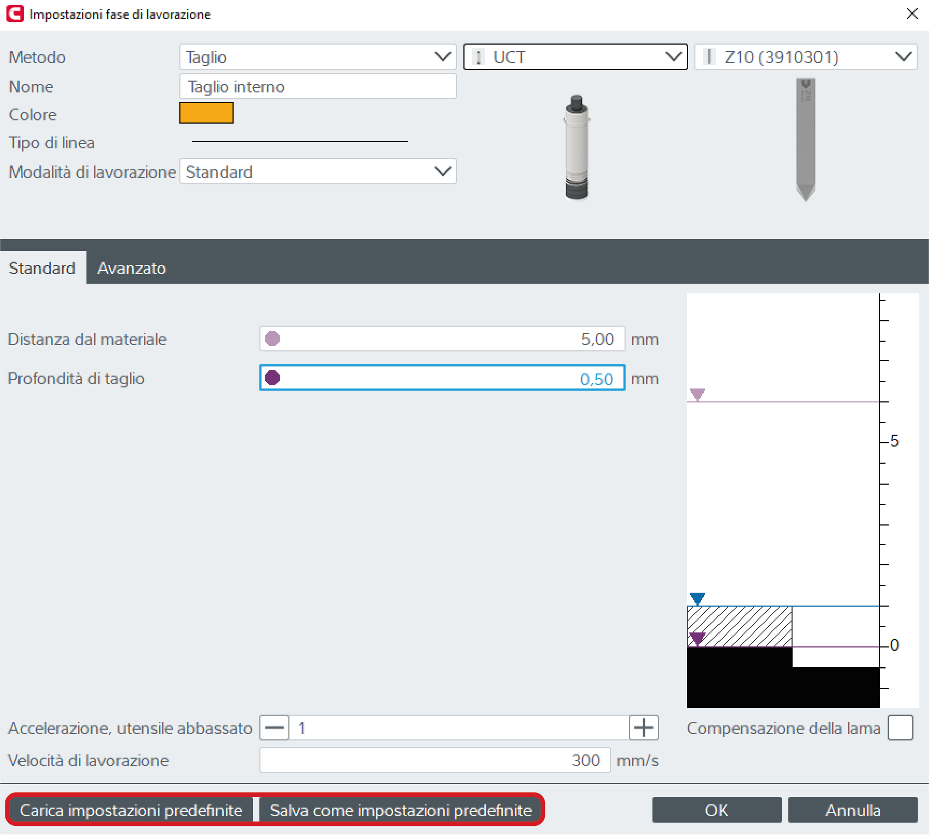Click the small blade icon in Z10 dropdown

pos(709,56)
